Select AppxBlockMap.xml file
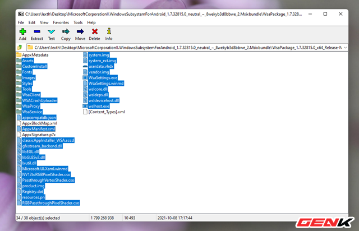The image size is (359, 231). 37,123
